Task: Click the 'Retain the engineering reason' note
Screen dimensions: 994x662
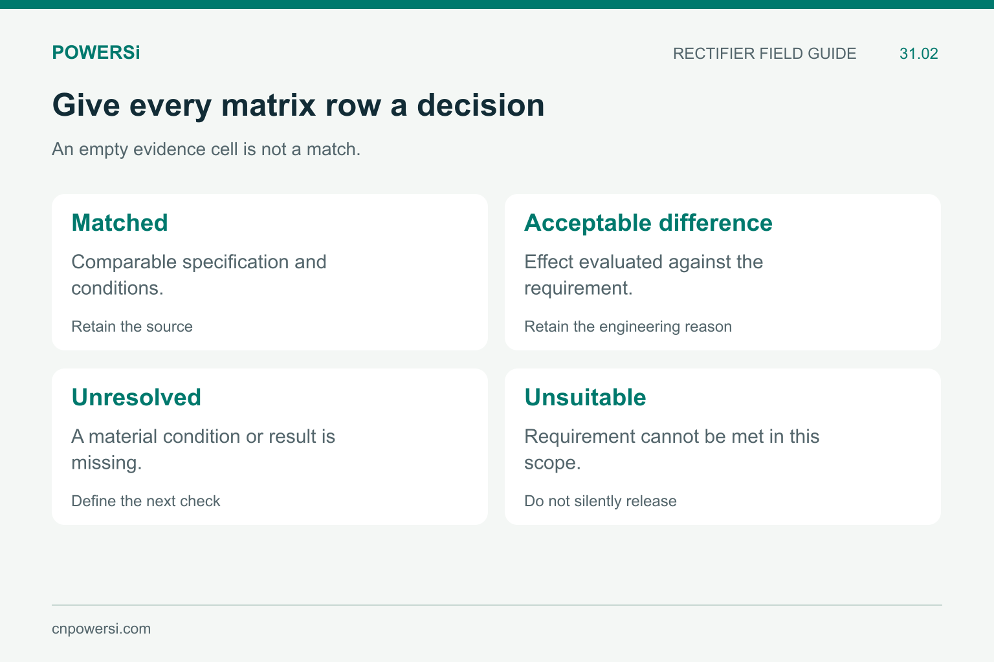Action: click(x=628, y=326)
